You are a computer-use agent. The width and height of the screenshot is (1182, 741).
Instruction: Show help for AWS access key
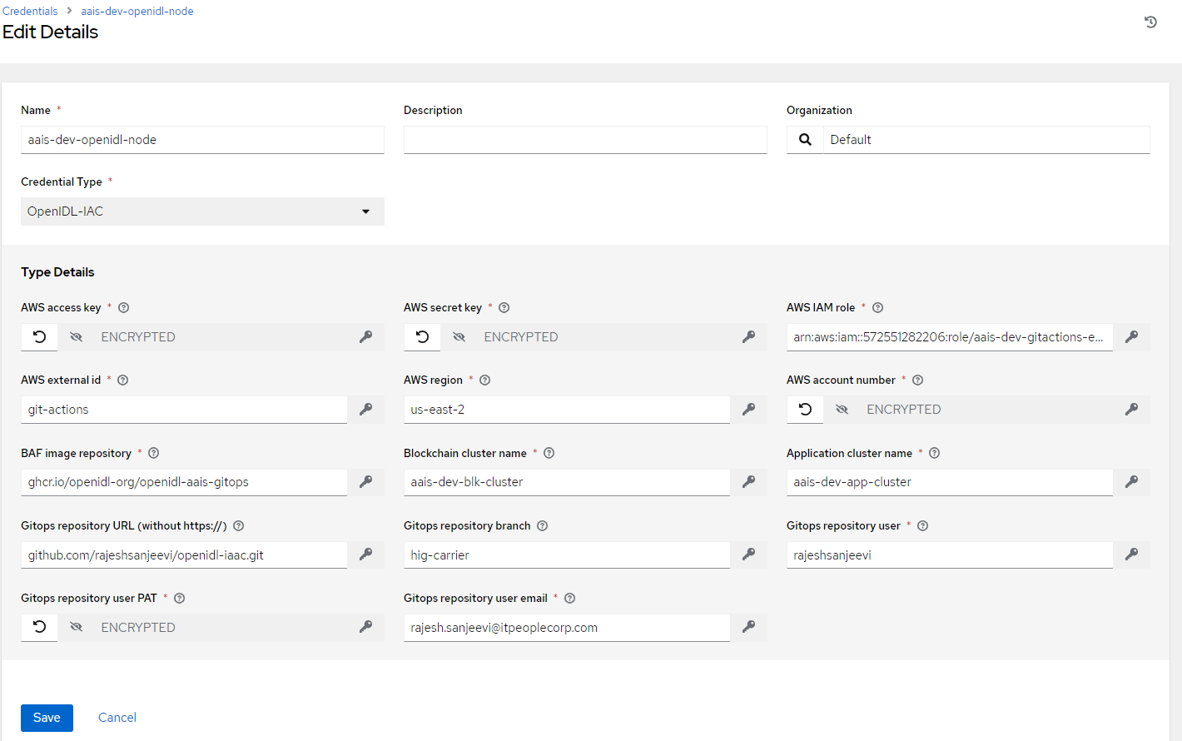coord(123,308)
